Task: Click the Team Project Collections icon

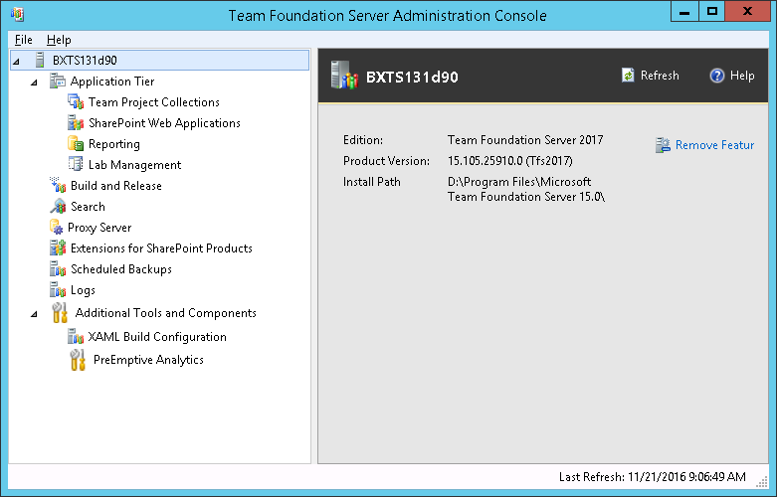Action: (76, 102)
